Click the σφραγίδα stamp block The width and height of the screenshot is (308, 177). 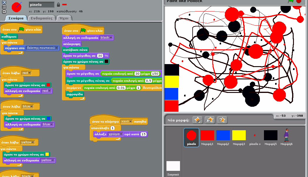[75, 94]
